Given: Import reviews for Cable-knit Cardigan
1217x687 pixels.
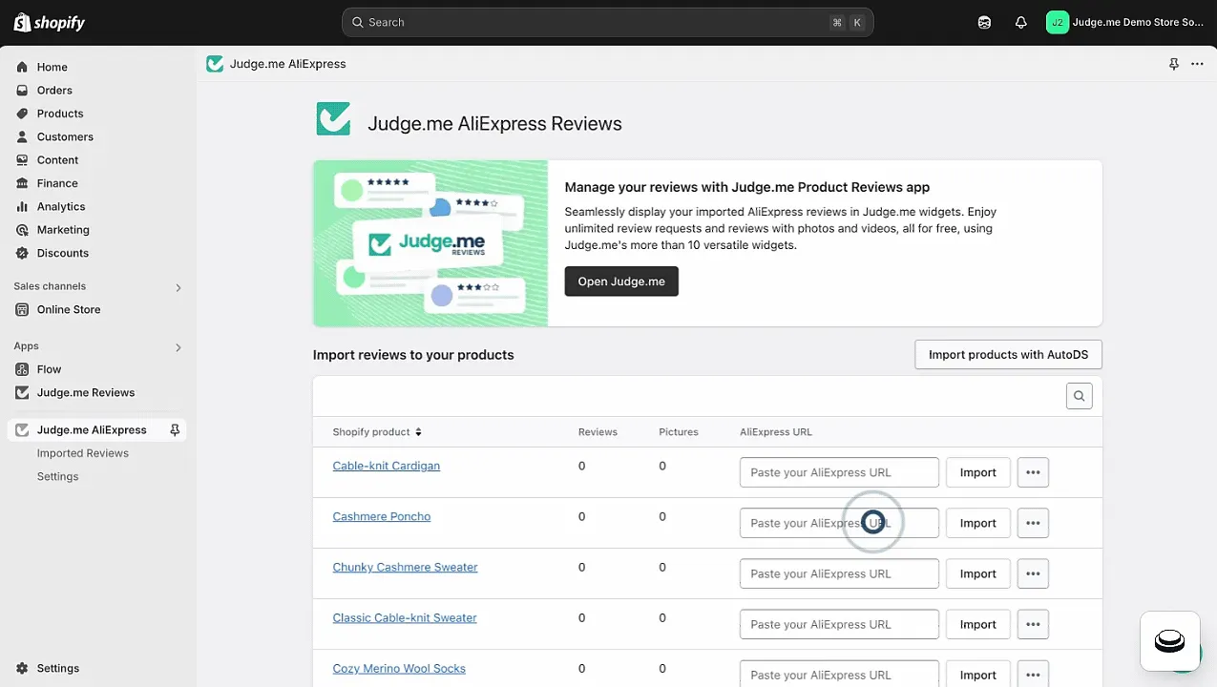Looking at the screenshot, I should pos(978,472).
